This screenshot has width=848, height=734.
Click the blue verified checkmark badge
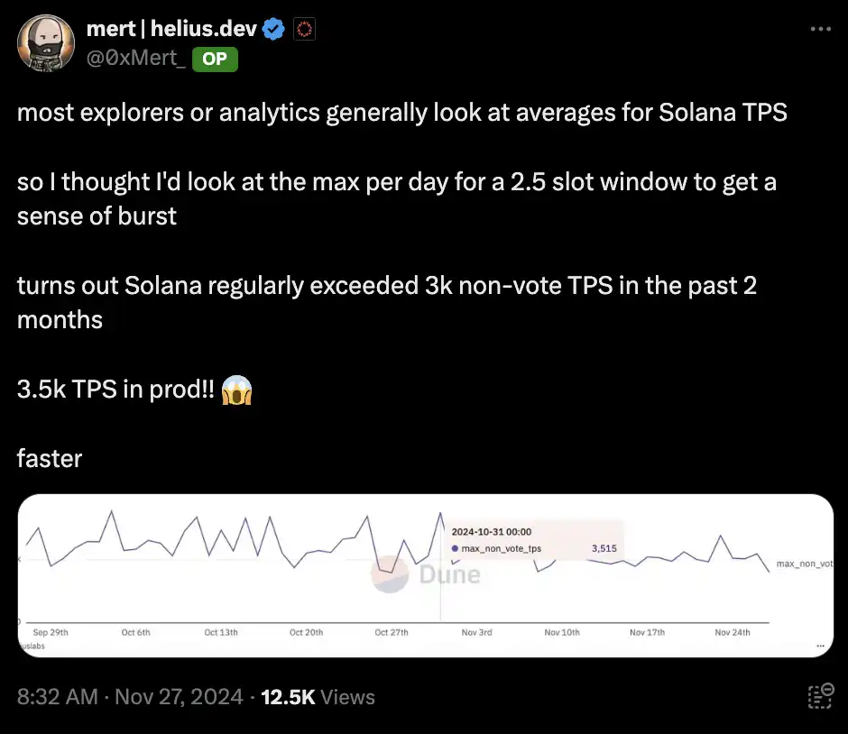coord(275,30)
